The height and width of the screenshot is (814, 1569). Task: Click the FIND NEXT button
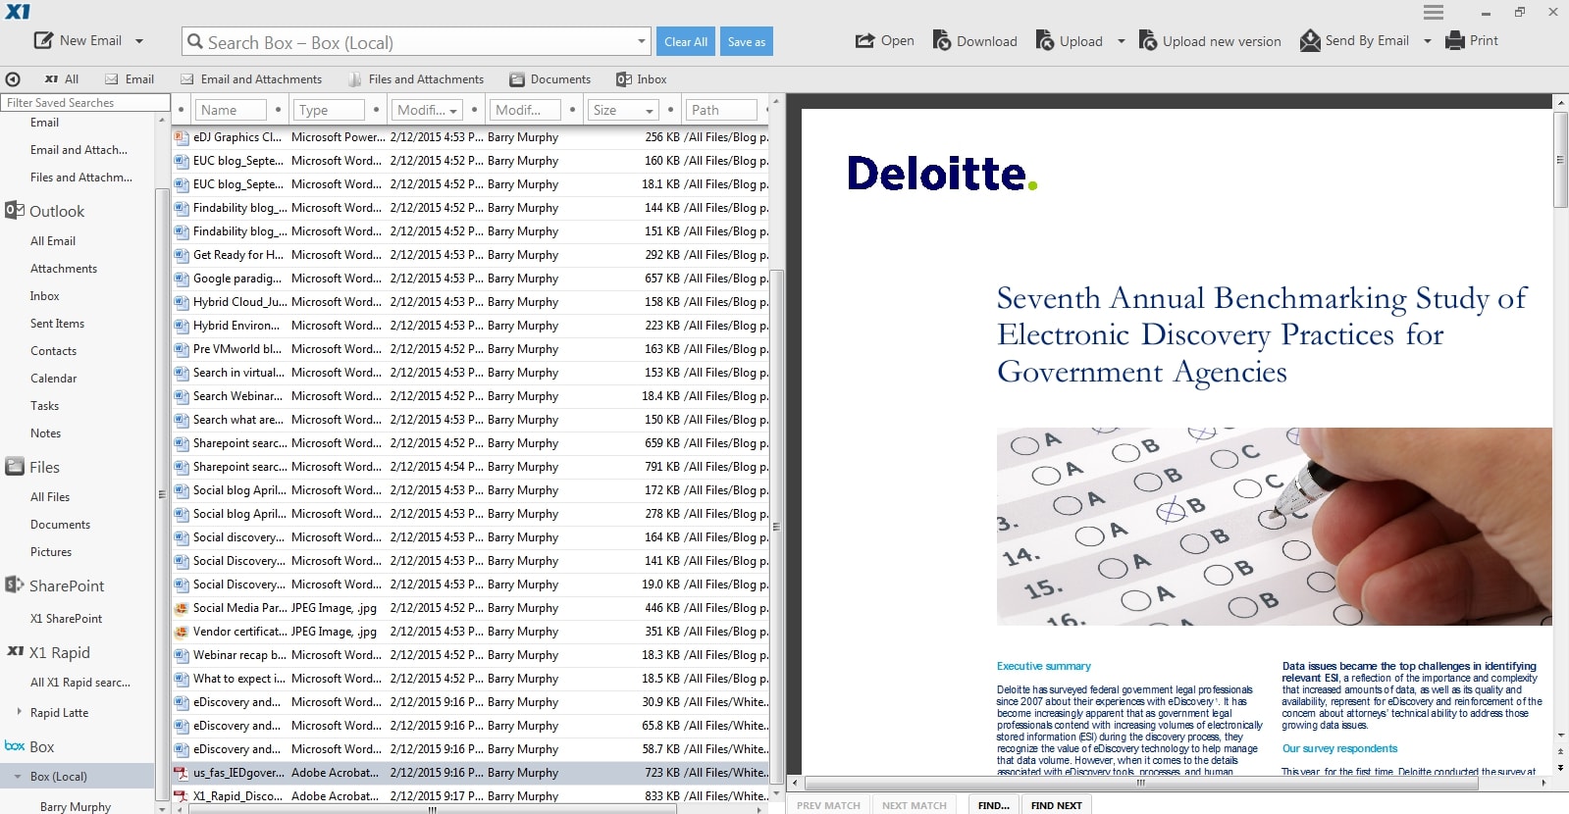point(1056,805)
